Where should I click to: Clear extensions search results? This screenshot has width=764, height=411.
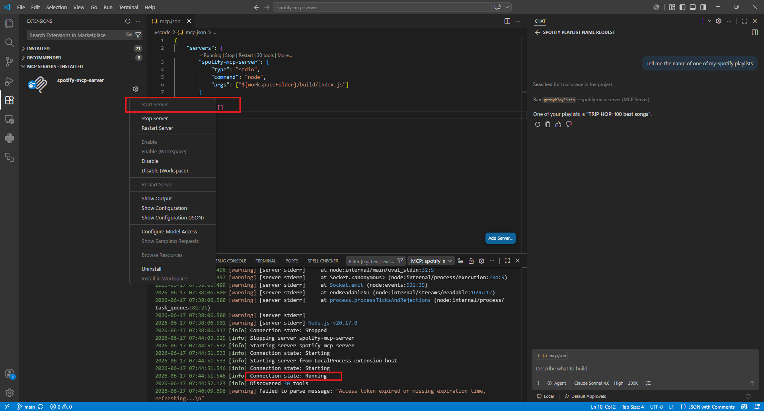coord(129,35)
